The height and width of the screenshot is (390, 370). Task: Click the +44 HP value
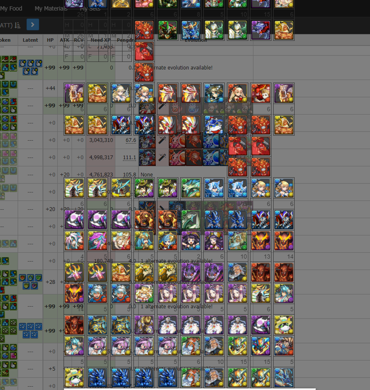coord(51,88)
